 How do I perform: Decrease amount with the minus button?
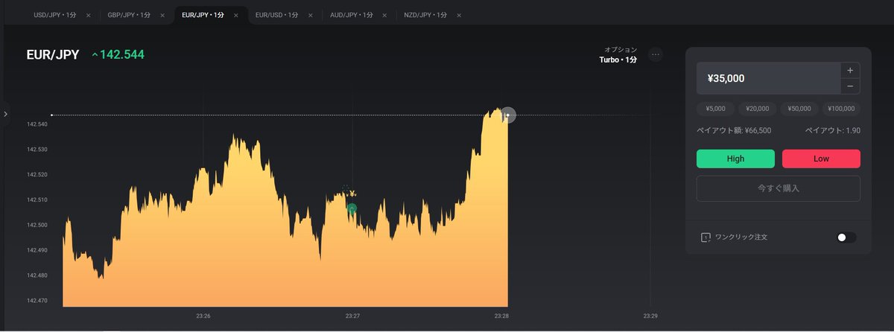point(850,86)
